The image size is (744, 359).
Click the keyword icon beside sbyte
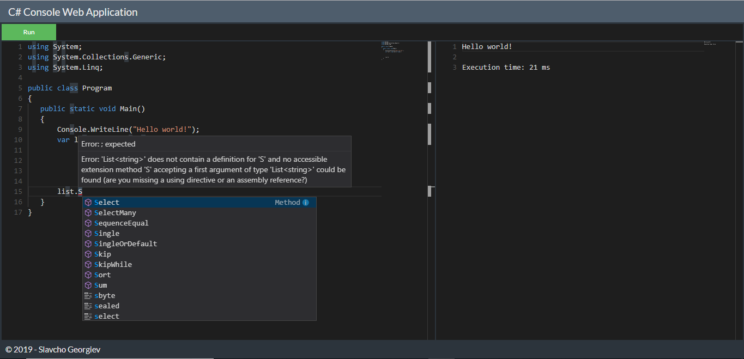[x=88, y=296]
